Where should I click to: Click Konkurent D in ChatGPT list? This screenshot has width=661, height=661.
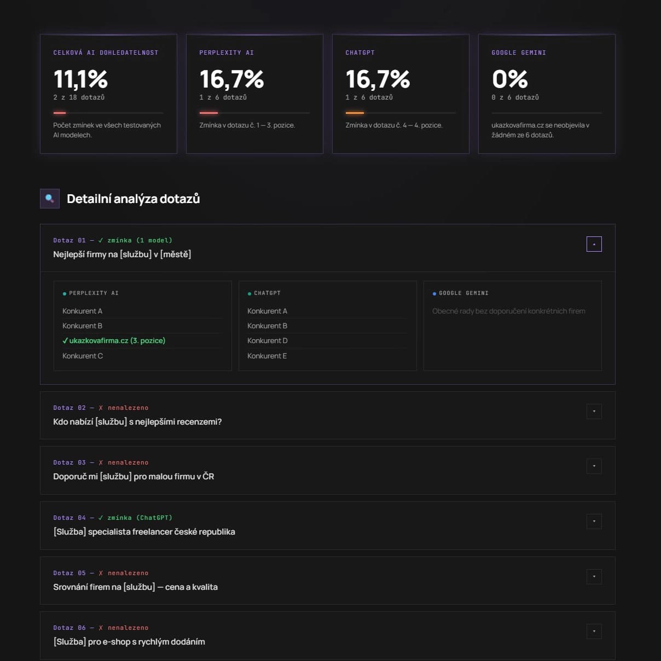tap(267, 340)
